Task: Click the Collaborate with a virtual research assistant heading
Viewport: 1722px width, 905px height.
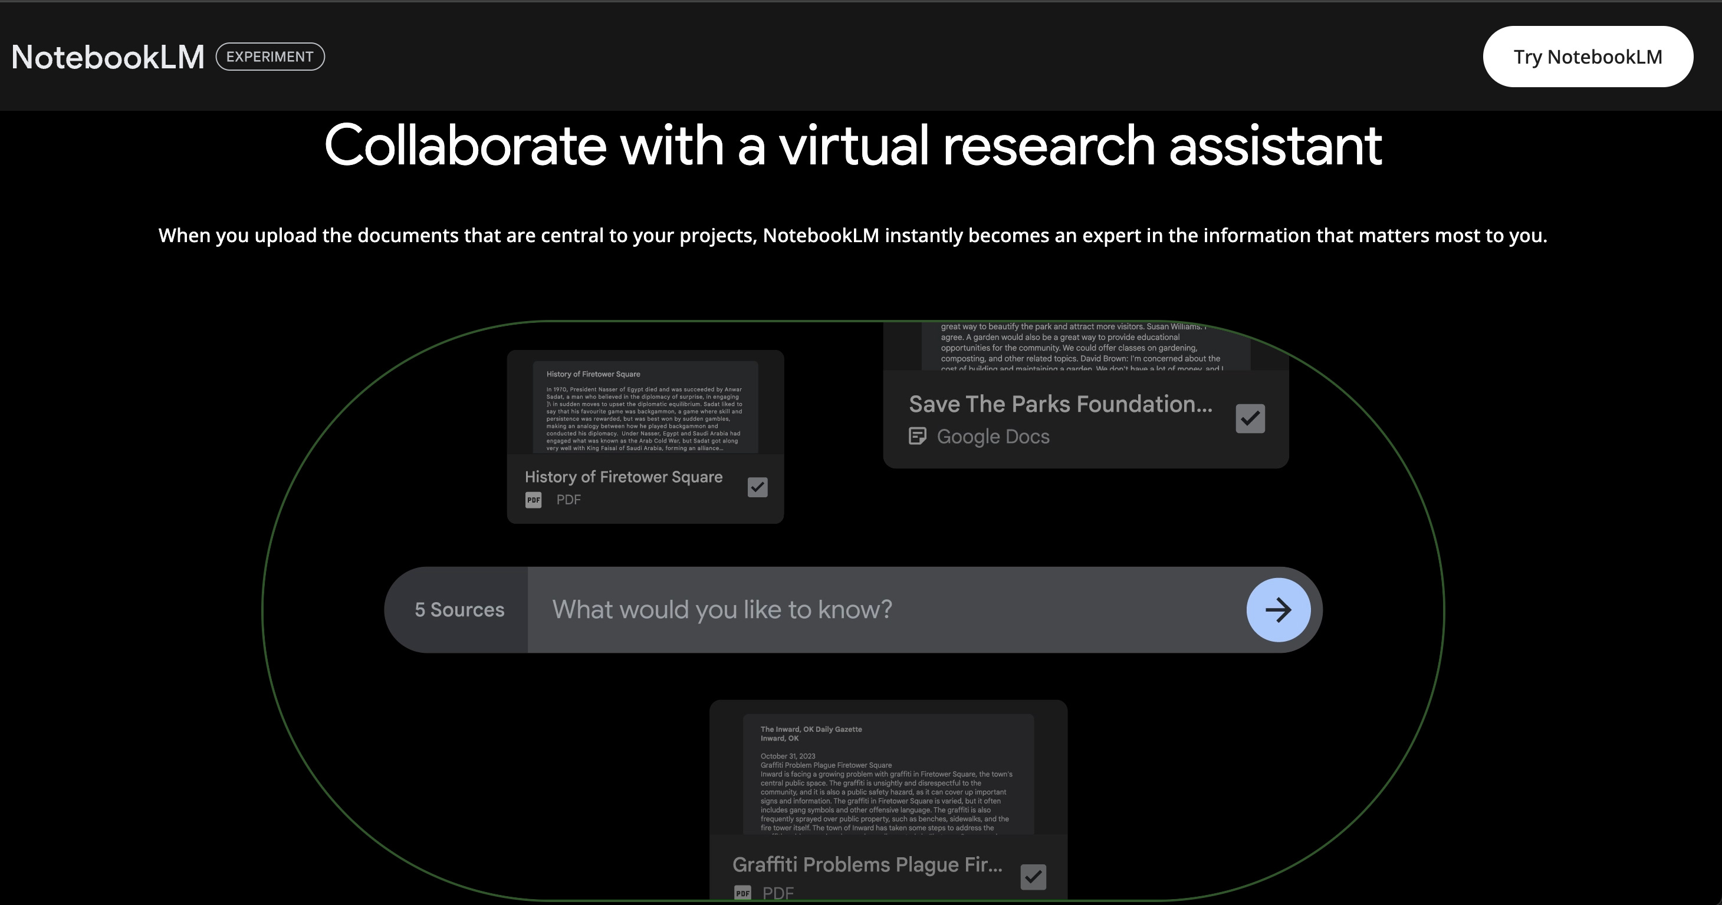Action: [853, 146]
